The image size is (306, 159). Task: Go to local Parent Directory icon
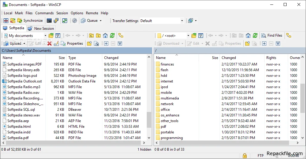tap(91, 36)
